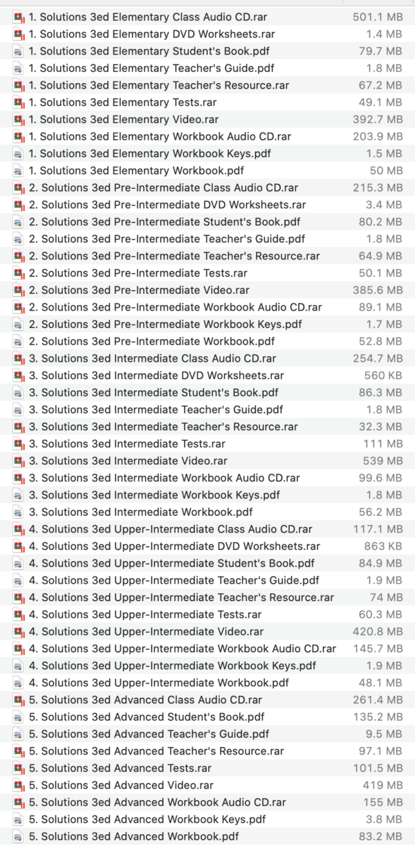Click the PDF icon of Intermediate Workbook Keys
Viewport: 415px width, 859px height.
point(18,495)
